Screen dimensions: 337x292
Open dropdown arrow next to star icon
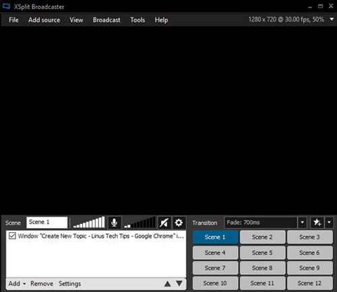pyautogui.click(x=329, y=223)
